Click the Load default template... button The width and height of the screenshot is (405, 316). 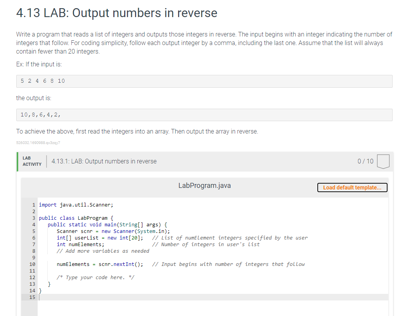click(352, 188)
